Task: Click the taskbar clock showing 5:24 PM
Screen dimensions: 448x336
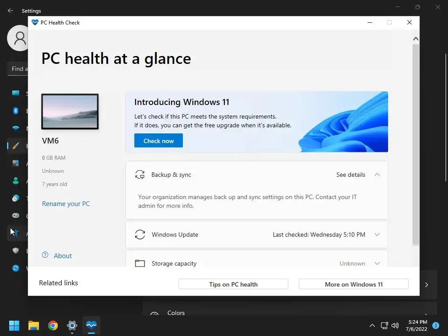Action: click(416, 325)
